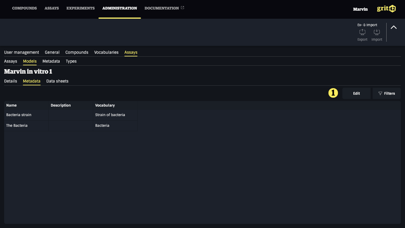The width and height of the screenshot is (405, 228).
Task: Open the Marvin user menu
Action: pos(360,9)
